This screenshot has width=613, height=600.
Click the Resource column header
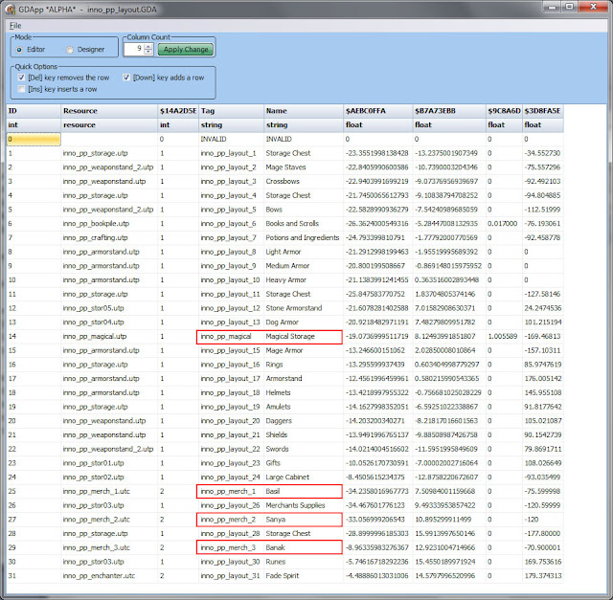pos(109,111)
